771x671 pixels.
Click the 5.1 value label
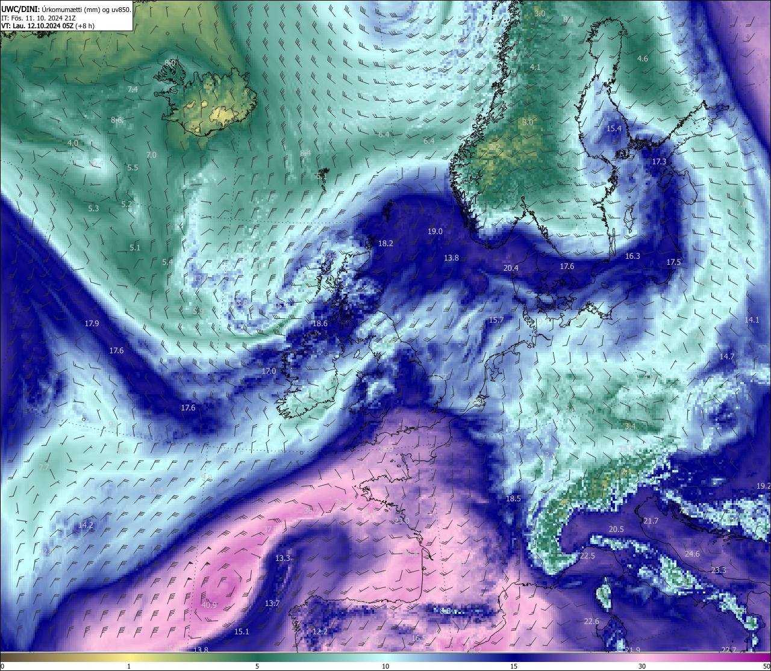134,248
